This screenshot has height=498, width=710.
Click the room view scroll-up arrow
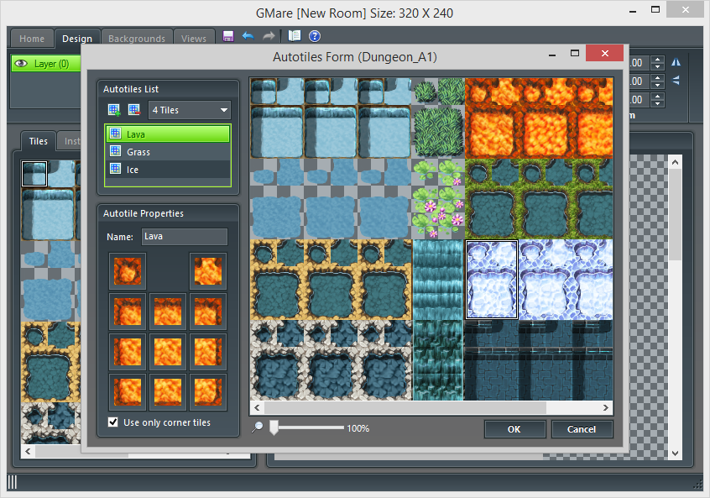[675, 162]
